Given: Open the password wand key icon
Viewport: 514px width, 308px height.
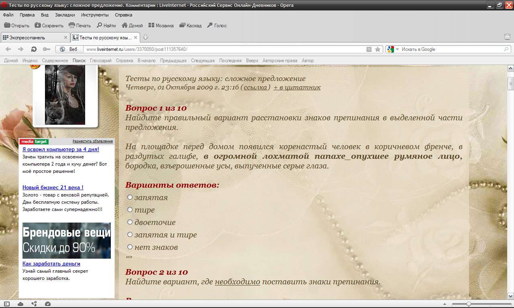Looking at the screenshot, I should [46, 49].
